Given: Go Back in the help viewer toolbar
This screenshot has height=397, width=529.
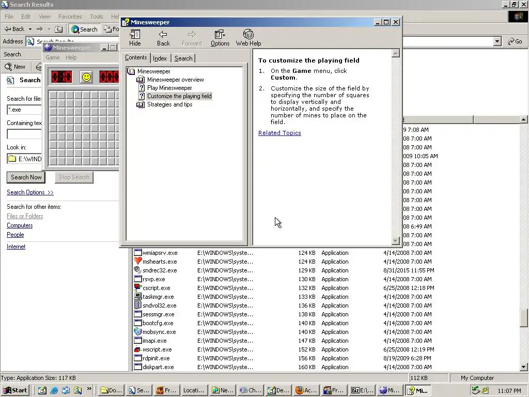Looking at the screenshot, I should pos(163,38).
